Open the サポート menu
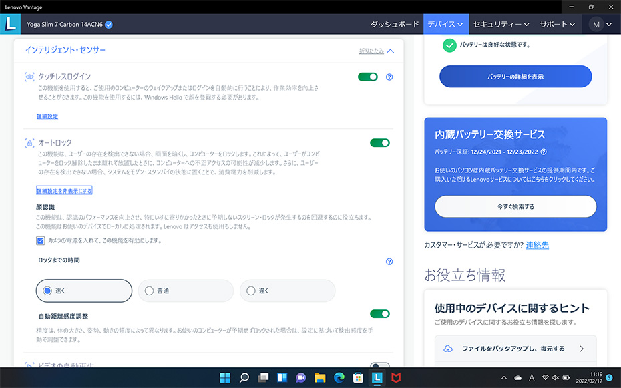The height and width of the screenshot is (388, 621). pos(557,24)
